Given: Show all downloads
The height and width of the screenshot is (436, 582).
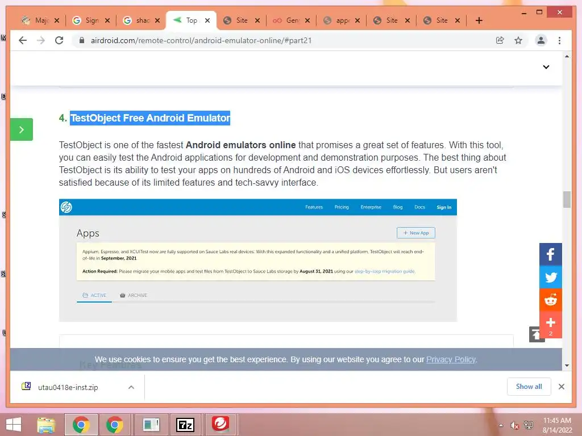Looking at the screenshot, I should coord(529,387).
